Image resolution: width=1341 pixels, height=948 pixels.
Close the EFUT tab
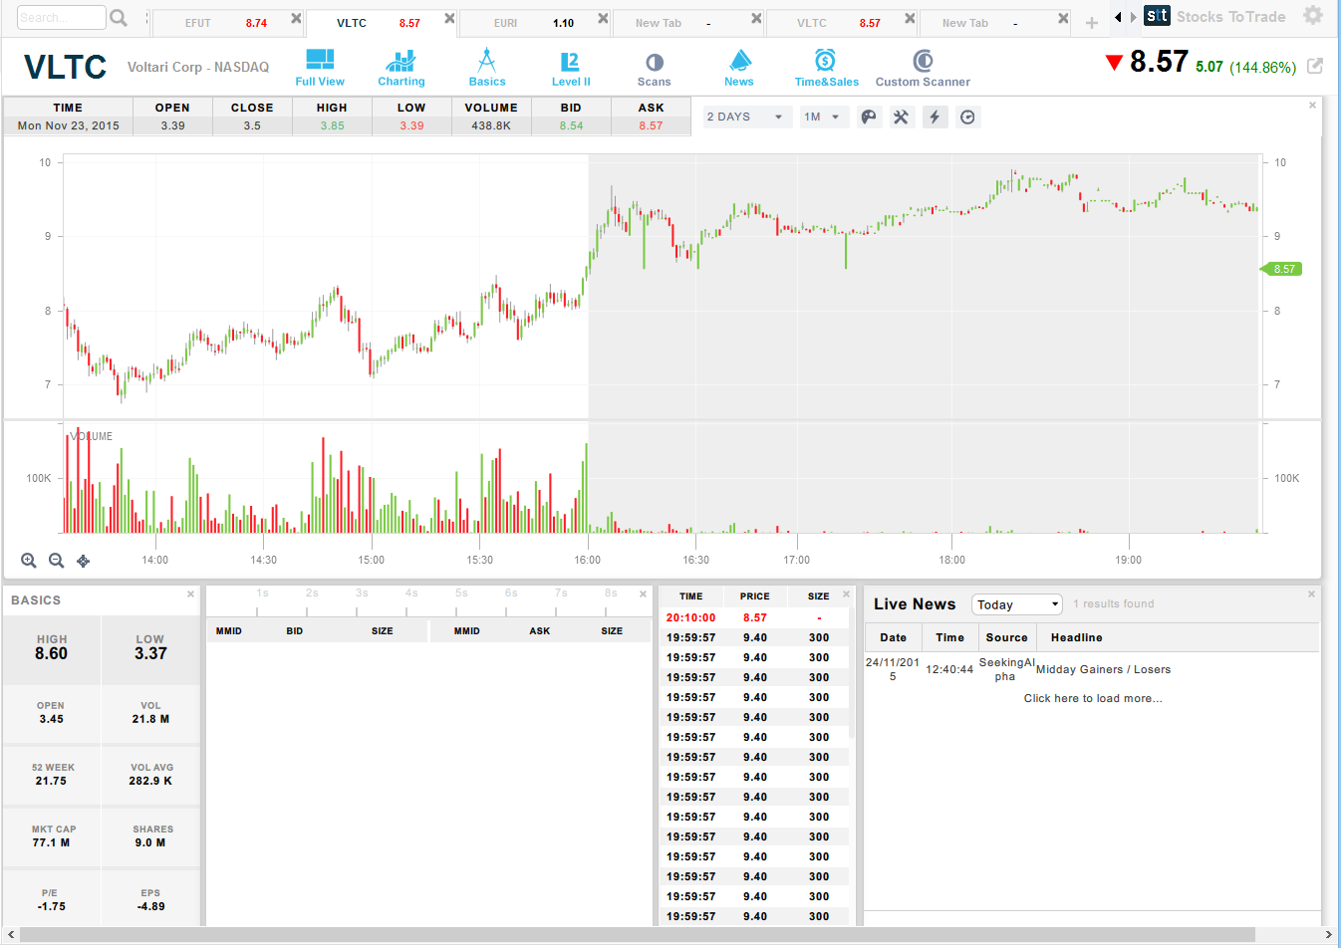tap(296, 19)
